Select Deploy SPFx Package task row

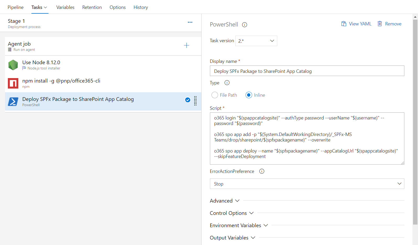[103, 101]
